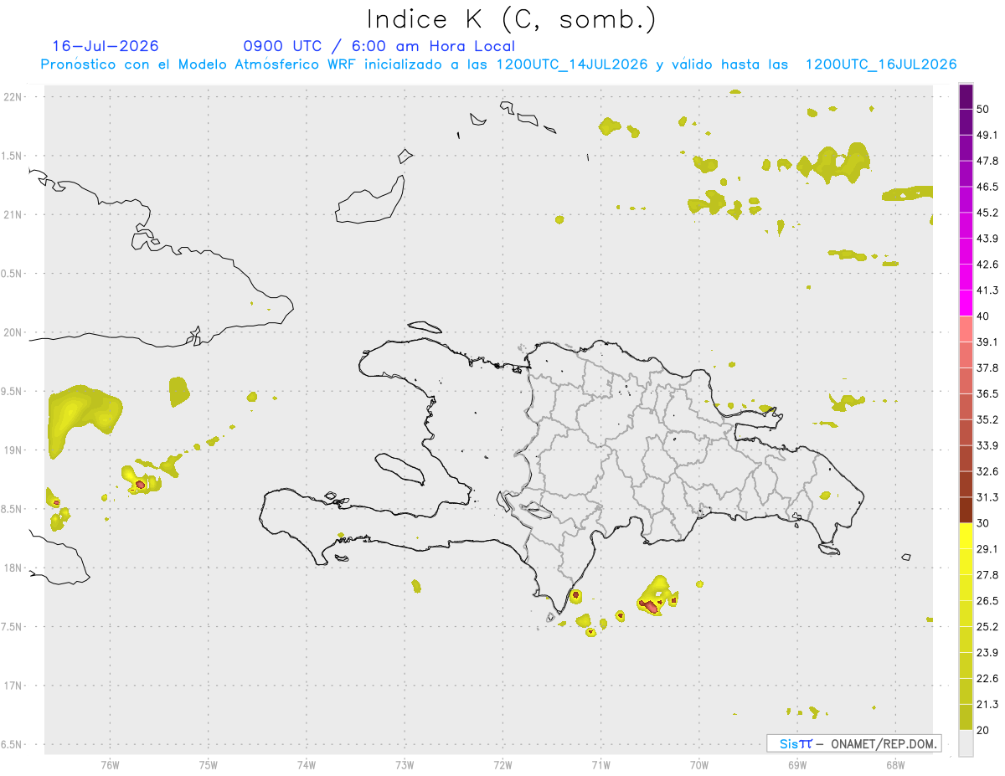Click the dark purple swatch above 50

click(x=966, y=96)
